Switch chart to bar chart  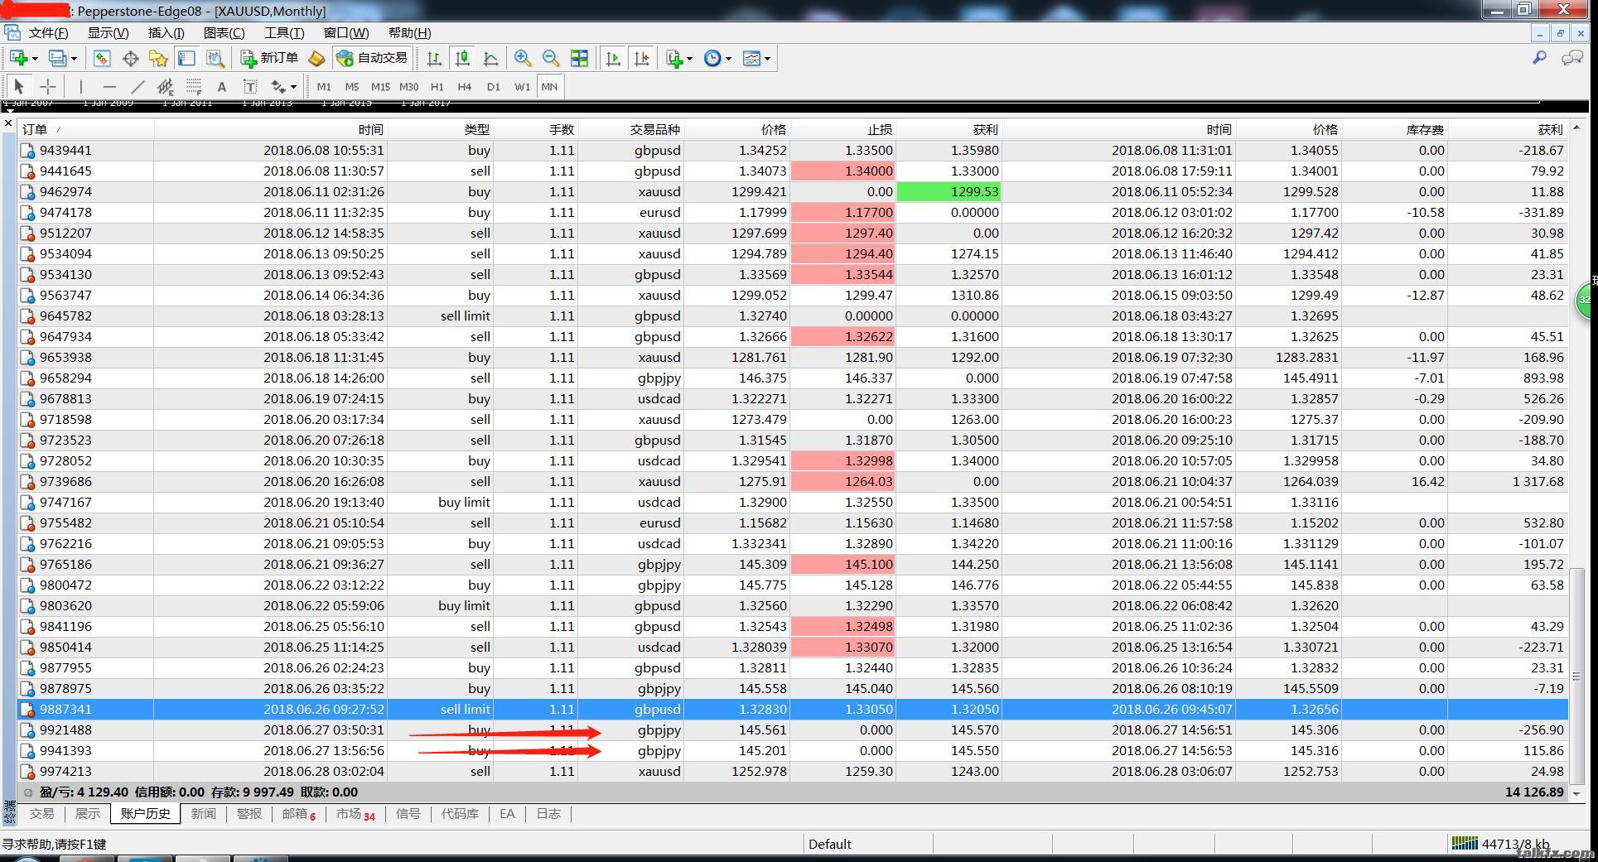click(434, 58)
